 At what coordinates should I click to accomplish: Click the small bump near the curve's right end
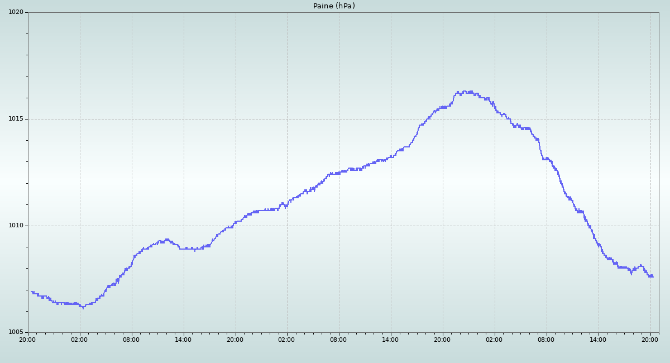pos(640,266)
